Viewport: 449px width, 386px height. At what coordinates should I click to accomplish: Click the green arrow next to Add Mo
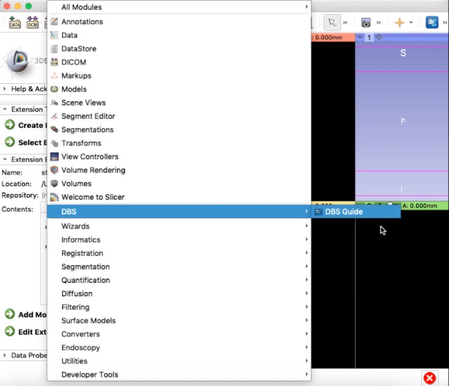point(10,314)
